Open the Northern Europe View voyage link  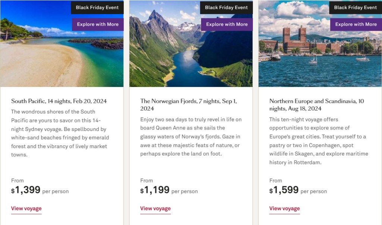click(284, 209)
